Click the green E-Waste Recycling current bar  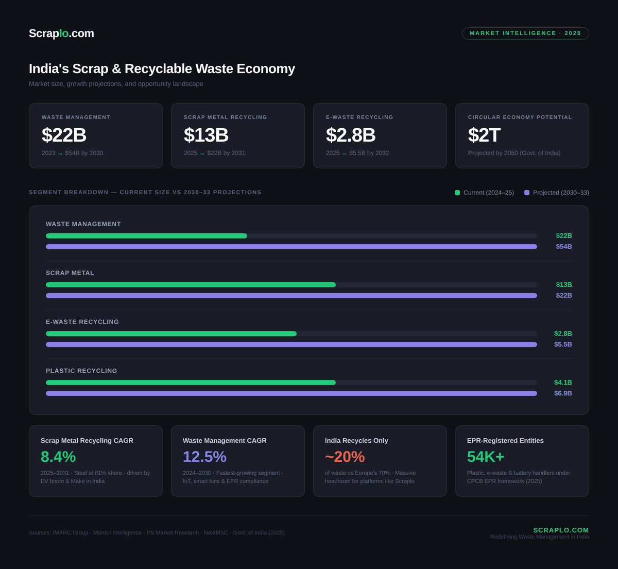point(171,334)
